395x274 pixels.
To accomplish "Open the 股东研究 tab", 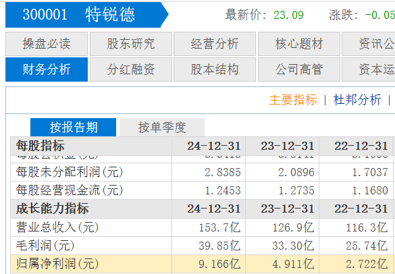I will point(131,44).
